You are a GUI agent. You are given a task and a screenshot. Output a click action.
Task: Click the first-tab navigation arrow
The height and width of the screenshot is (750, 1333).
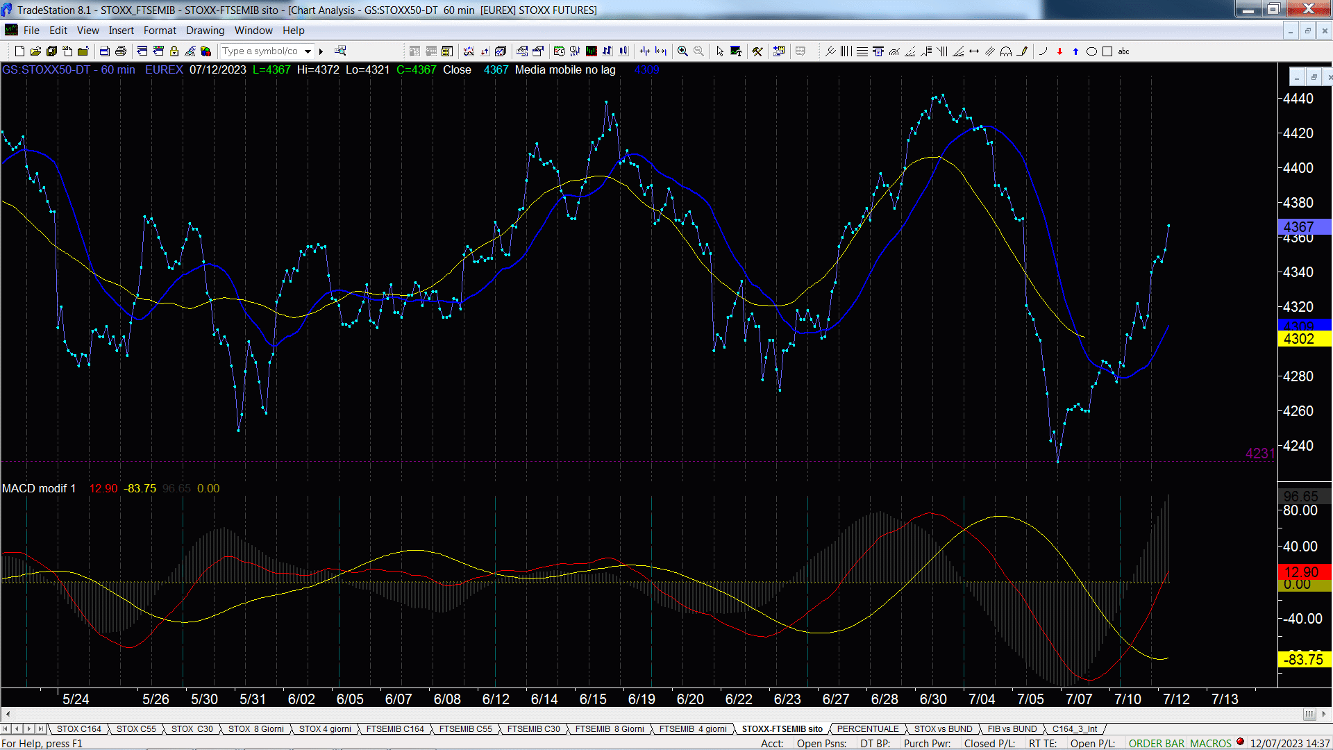coord(6,728)
